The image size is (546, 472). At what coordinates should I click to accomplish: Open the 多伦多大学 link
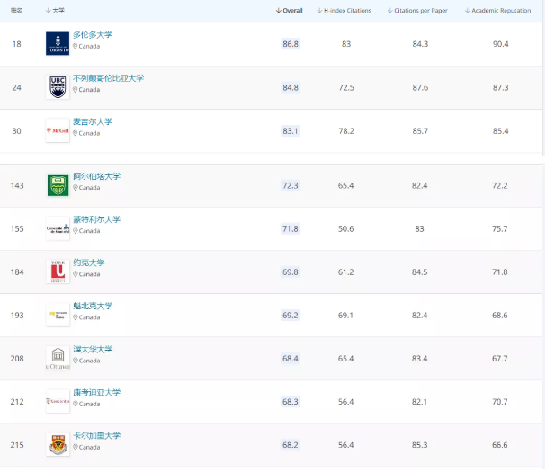click(93, 35)
